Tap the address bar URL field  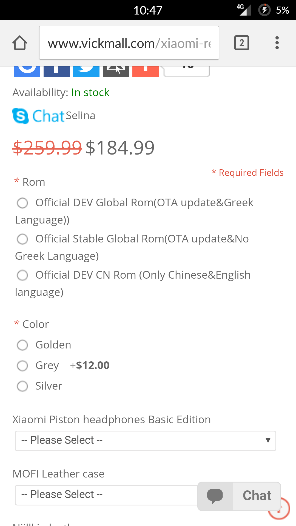[129, 43]
